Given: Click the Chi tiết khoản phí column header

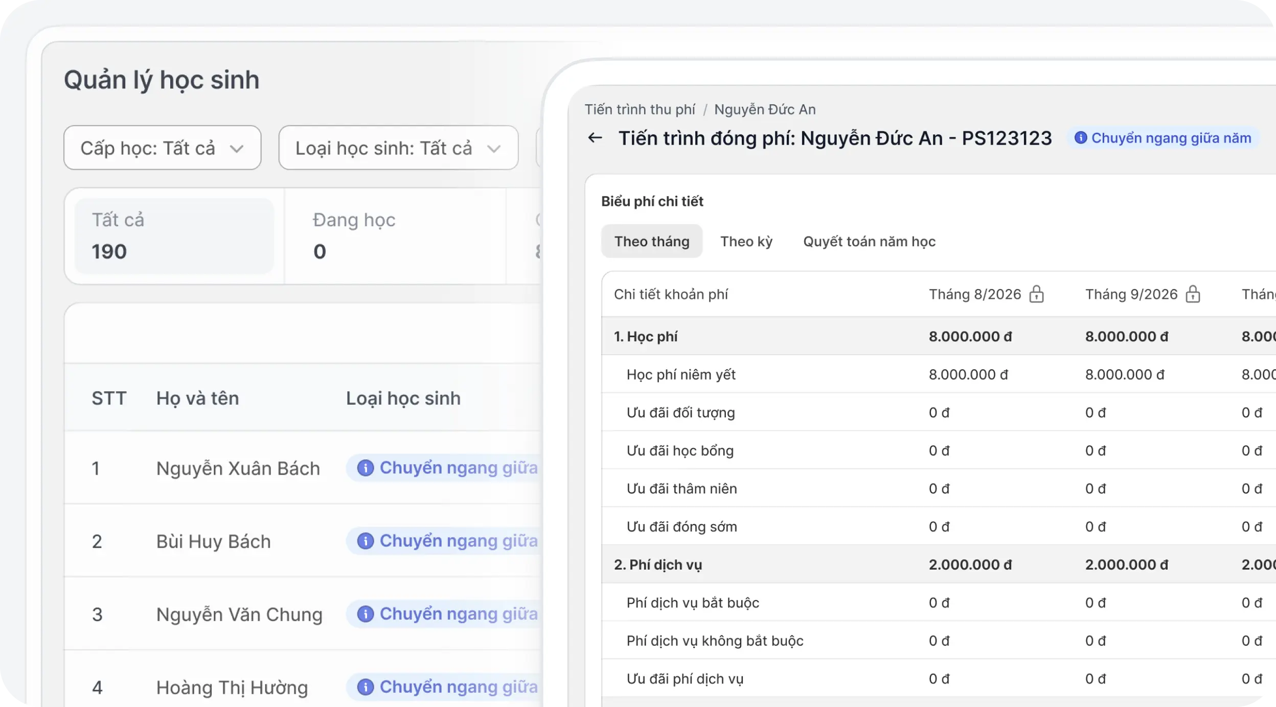Looking at the screenshot, I should 671,294.
